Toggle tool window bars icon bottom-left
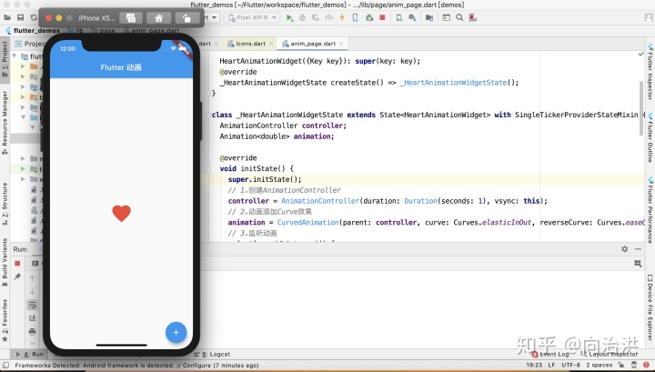This screenshot has width=655, height=372. (x=5, y=365)
